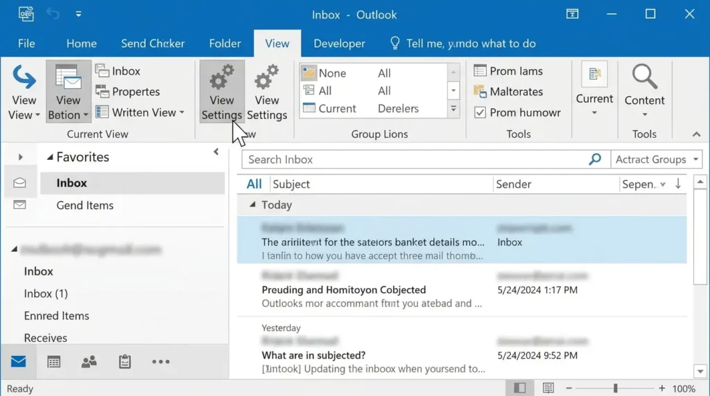Open Ennred Items folder
This screenshot has height=396, width=710.
pos(57,316)
